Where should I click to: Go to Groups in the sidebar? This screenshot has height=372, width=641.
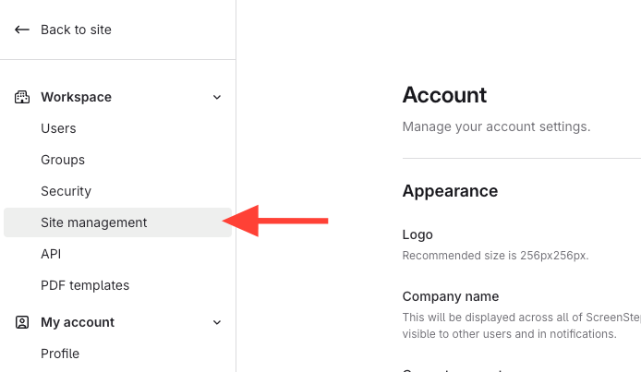click(x=63, y=160)
